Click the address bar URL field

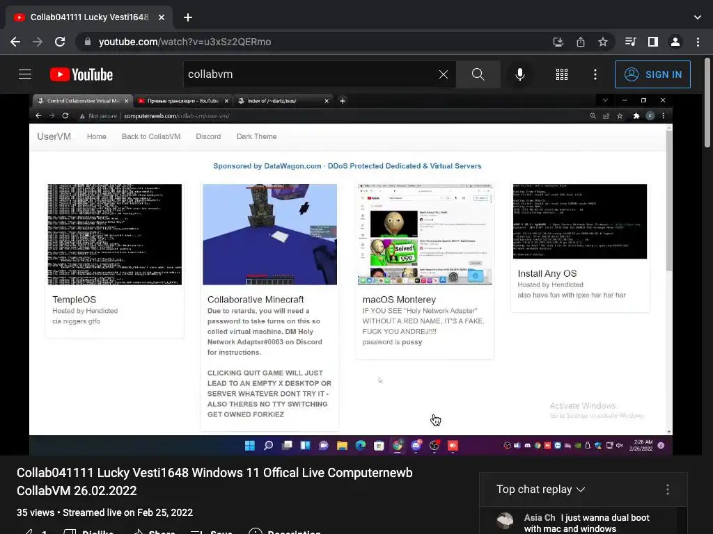click(314, 42)
